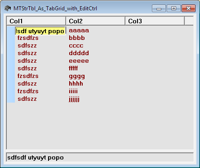200x168 pixels.
Task: Select the 'bbbb' cell in Col2
Action: tap(77, 38)
